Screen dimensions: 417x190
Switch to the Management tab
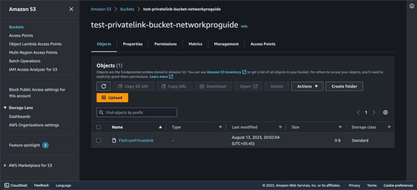tap(226, 44)
